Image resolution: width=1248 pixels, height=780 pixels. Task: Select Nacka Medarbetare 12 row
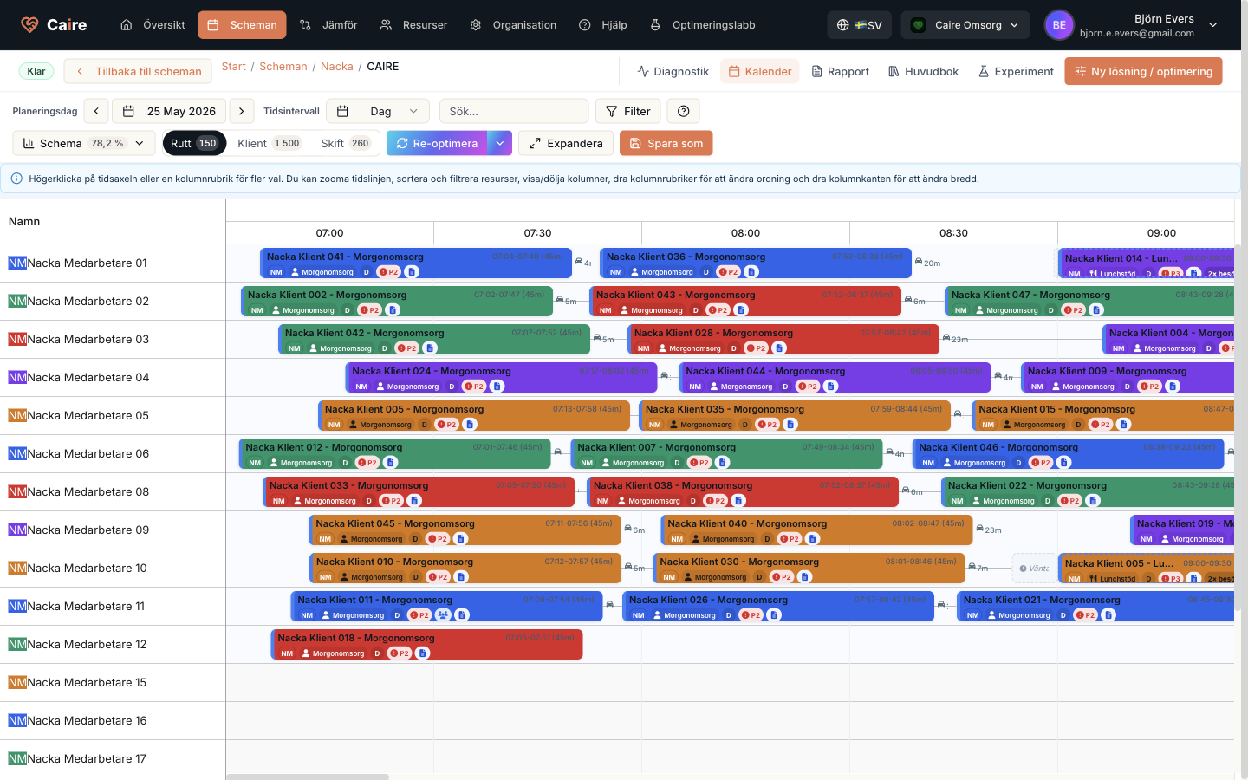click(113, 644)
